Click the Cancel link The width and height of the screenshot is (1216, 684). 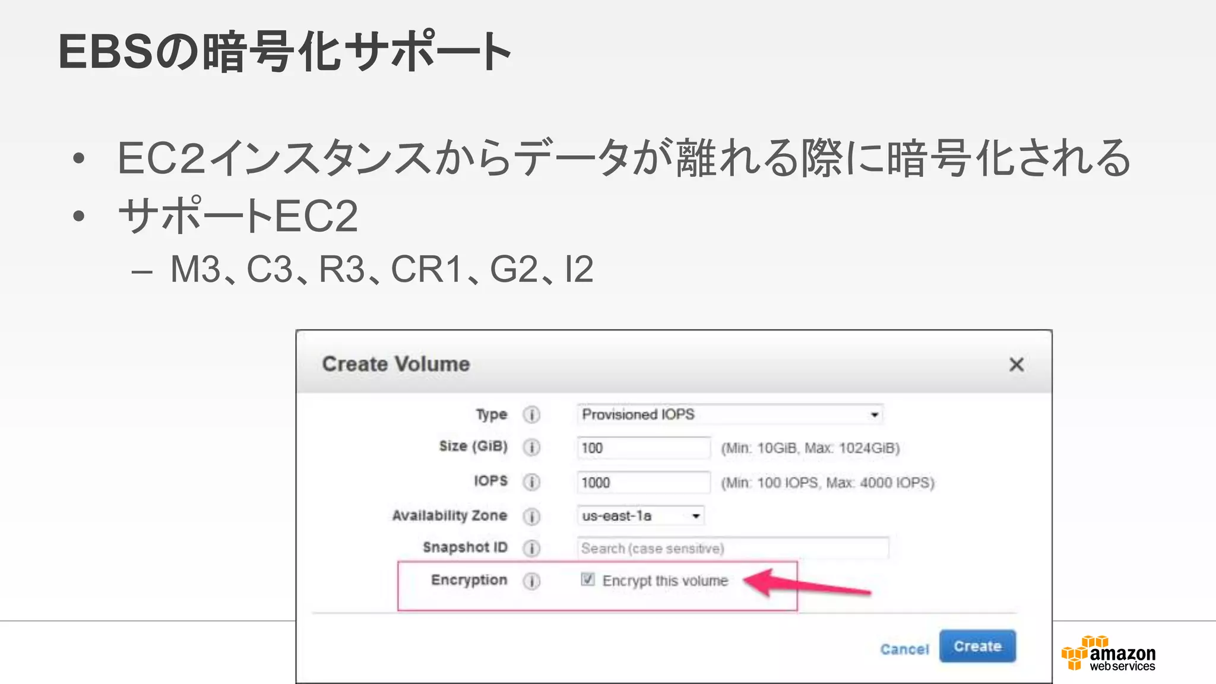pos(904,649)
